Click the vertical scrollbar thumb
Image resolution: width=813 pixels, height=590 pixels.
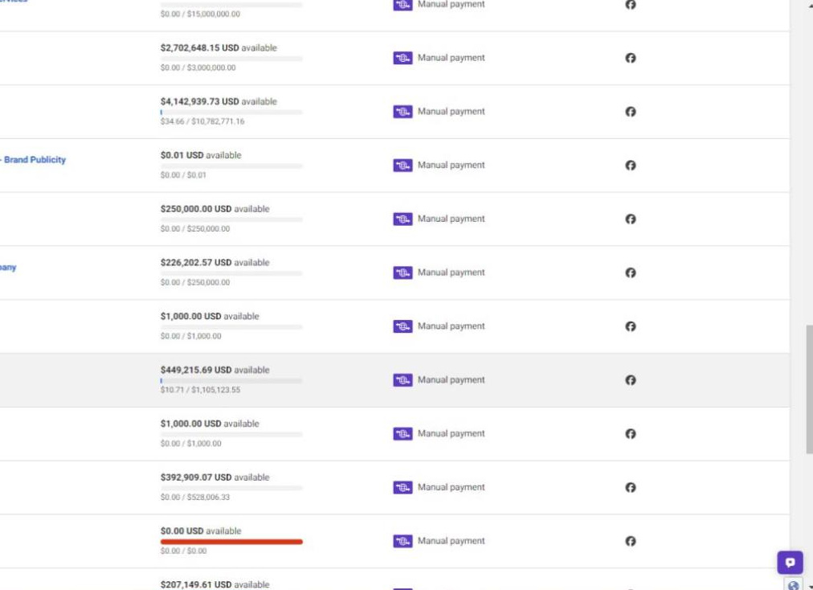pyautogui.click(x=808, y=389)
